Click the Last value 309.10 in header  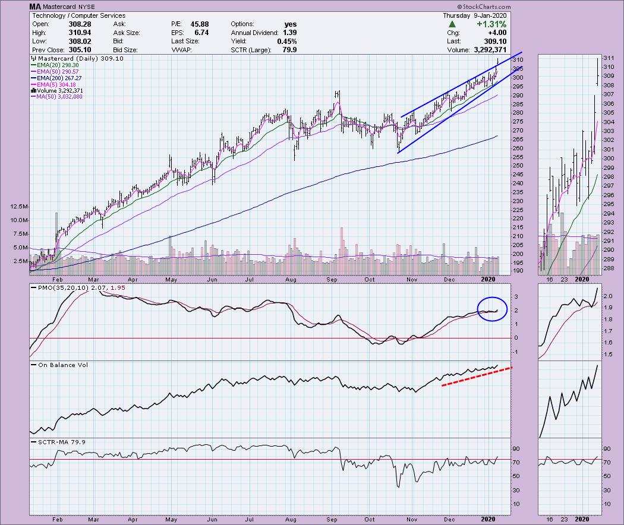[x=496, y=42]
